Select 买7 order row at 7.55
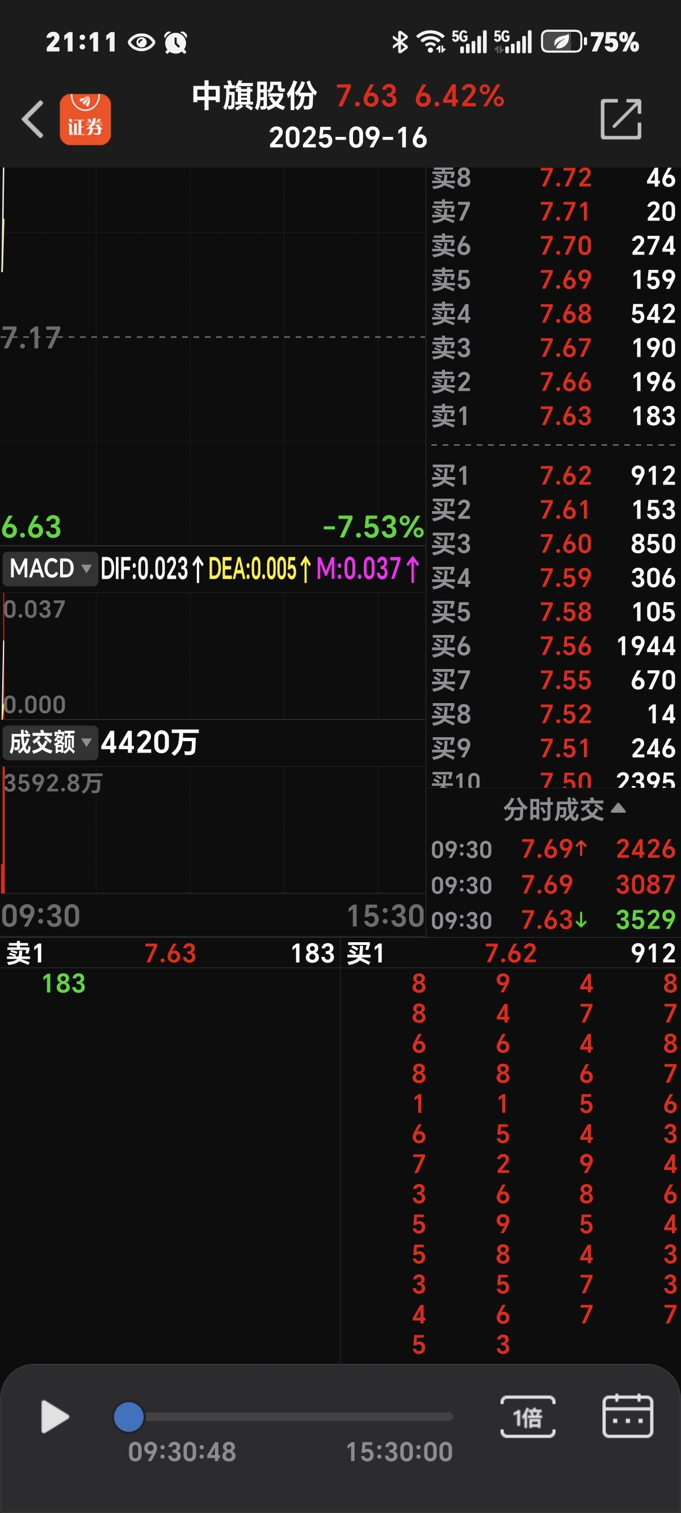 [553, 680]
